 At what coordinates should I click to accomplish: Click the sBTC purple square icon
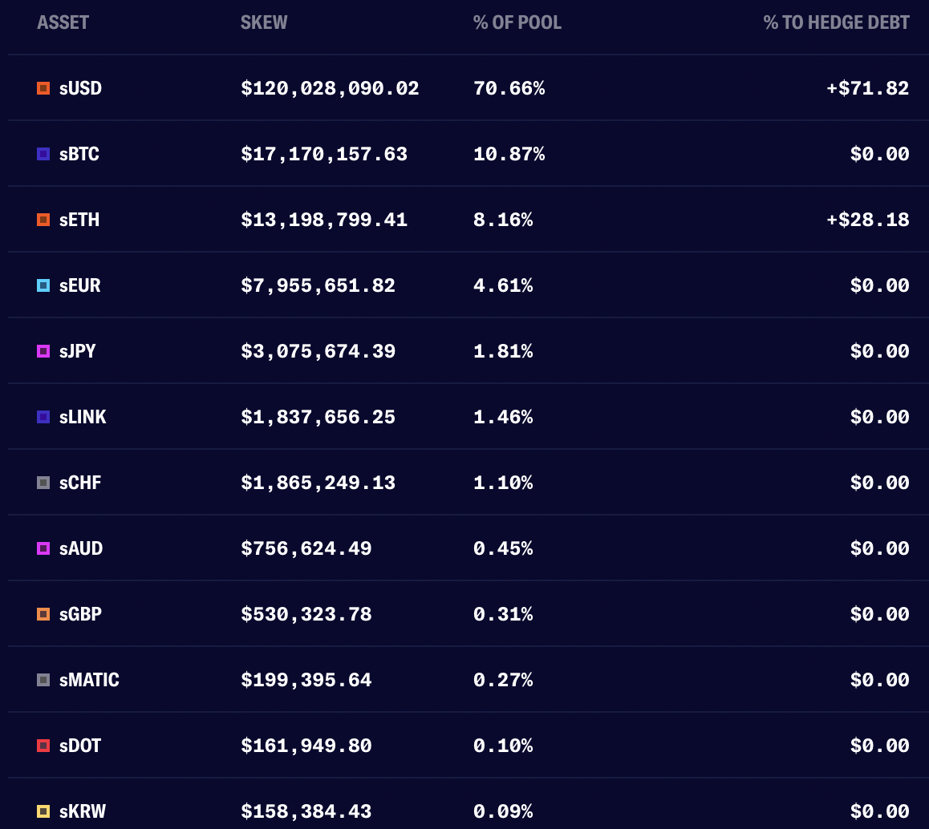pyautogui.click(x=43, y=154)
